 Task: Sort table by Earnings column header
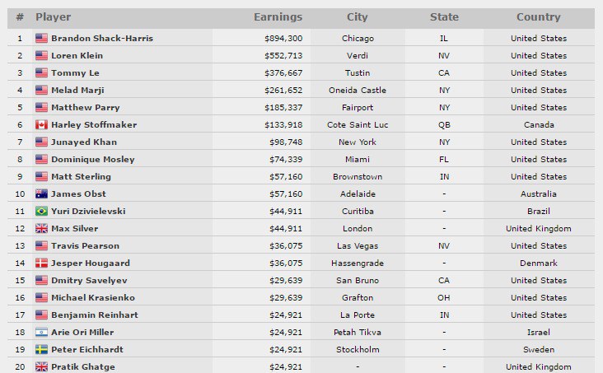click(278, 17)
